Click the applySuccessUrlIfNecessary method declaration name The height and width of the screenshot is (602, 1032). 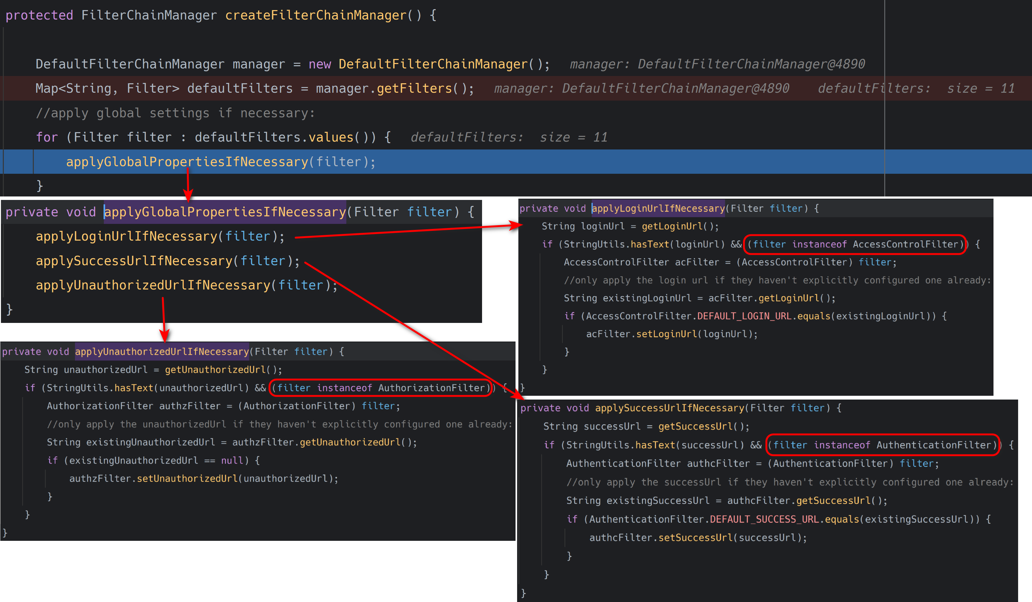click(670, 408)
